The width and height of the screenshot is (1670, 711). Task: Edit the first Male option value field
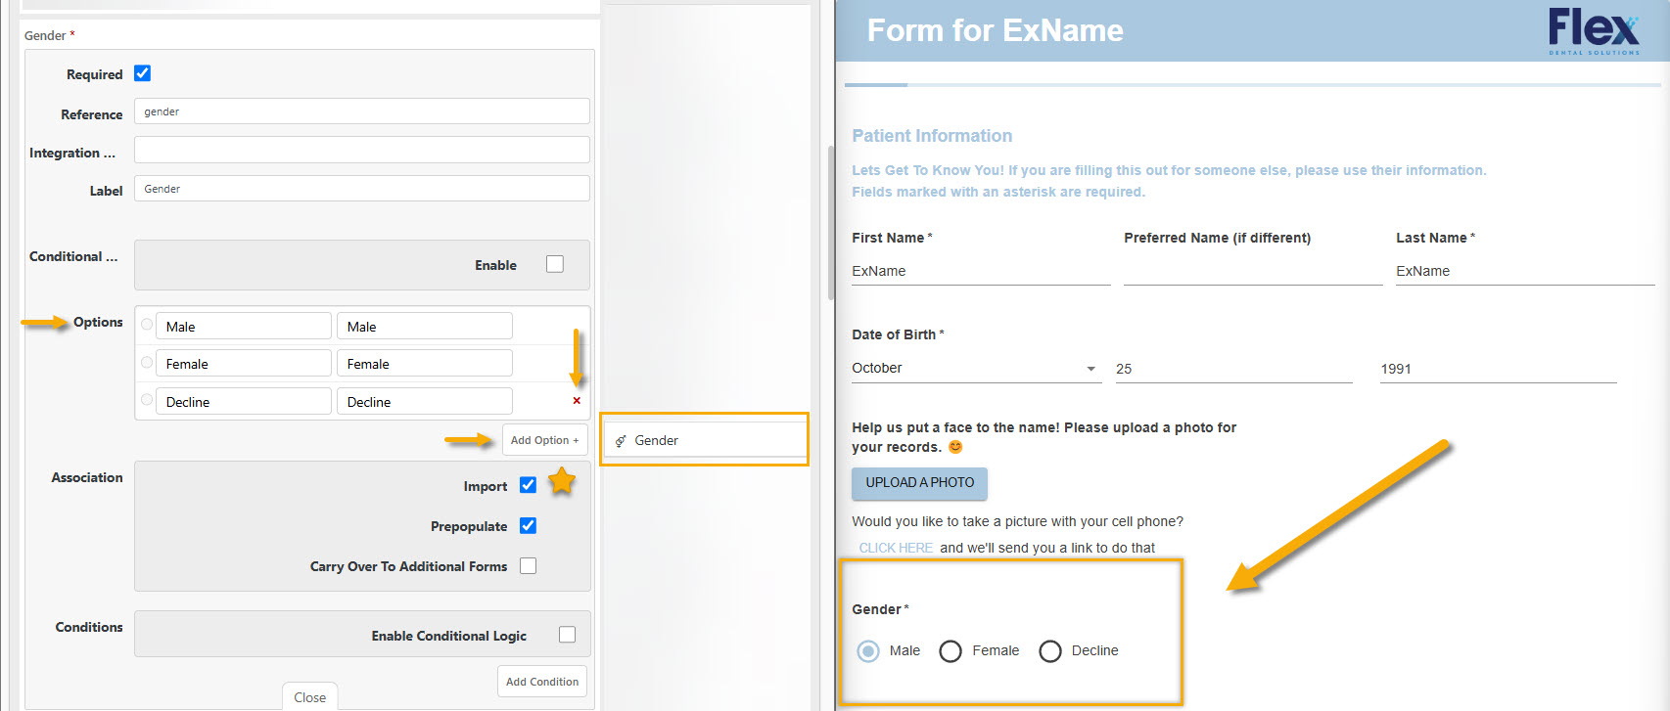point(243,326)
